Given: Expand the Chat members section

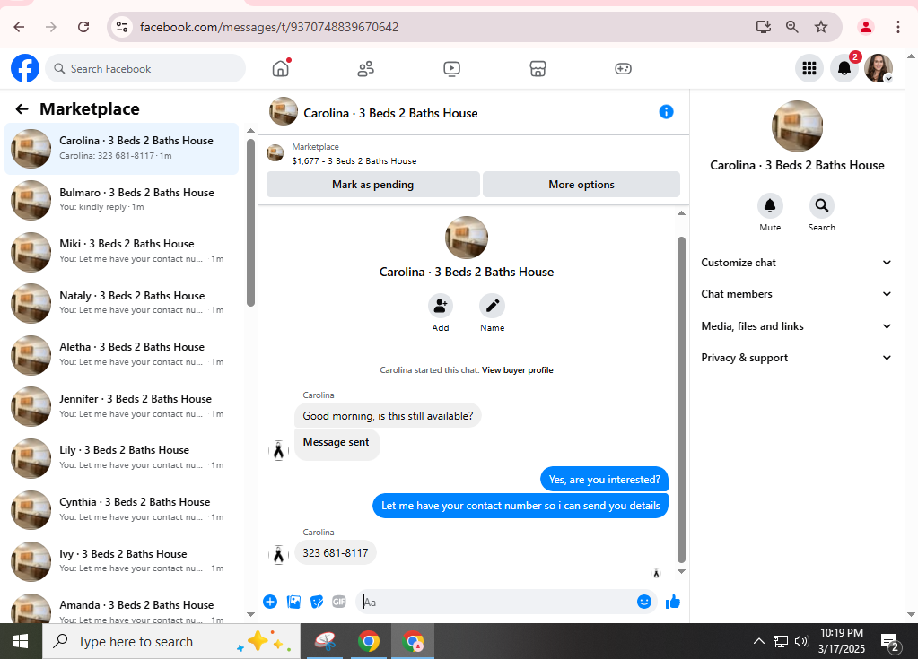Looking at the screenshot, I should coord(796,294).
